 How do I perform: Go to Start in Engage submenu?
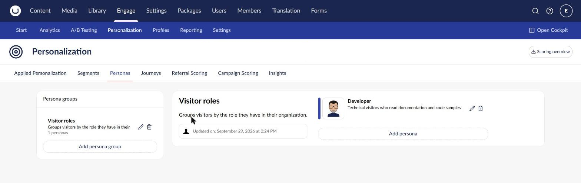[x=21, y=30]
